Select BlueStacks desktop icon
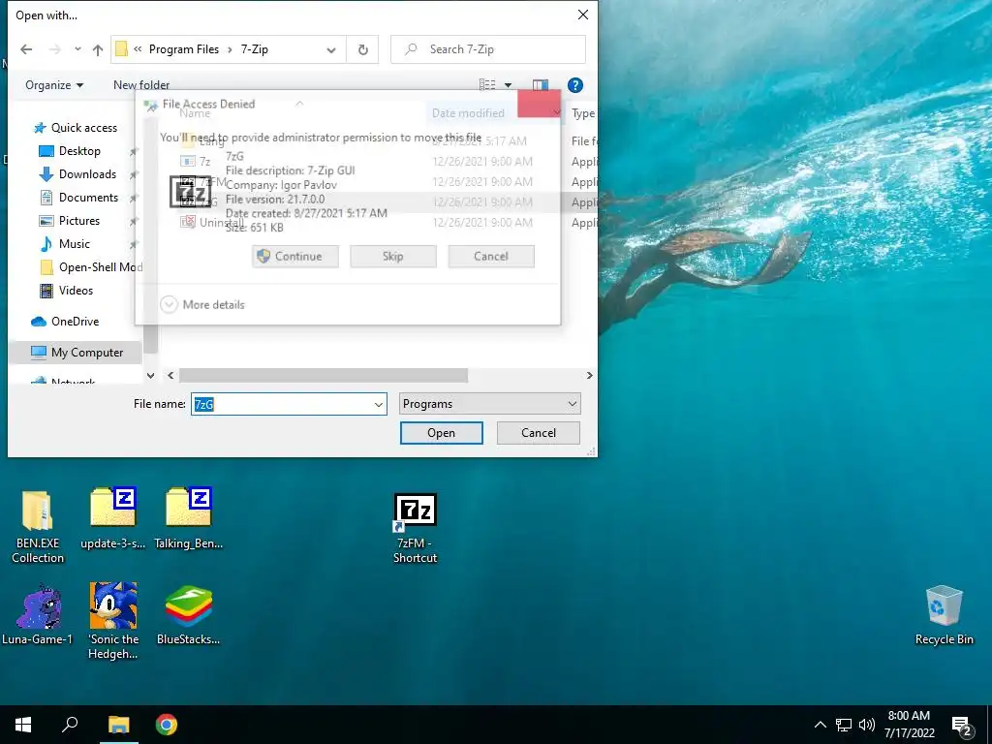This screenshot has width=992, height=744. 189,615
